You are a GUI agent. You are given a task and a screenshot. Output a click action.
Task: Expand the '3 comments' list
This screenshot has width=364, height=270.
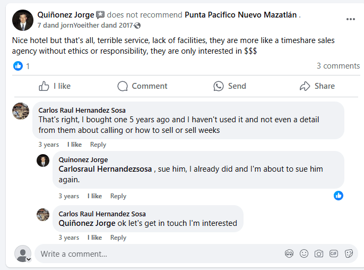(x=338, y=66)
